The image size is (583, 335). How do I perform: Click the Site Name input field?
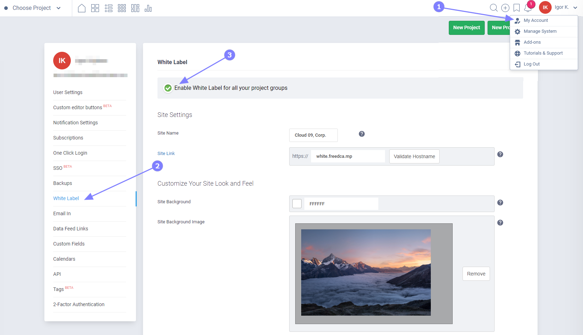pyautogui.click(x=313, y=135)
